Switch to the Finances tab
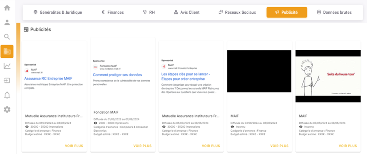The image size is (367, 154). [113, 13]
